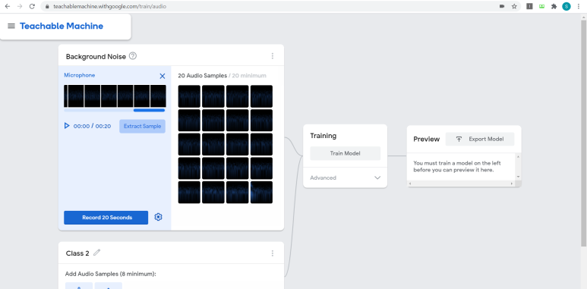
Task: Open Class 2 options menu
Action: click(x=272, y=253)
